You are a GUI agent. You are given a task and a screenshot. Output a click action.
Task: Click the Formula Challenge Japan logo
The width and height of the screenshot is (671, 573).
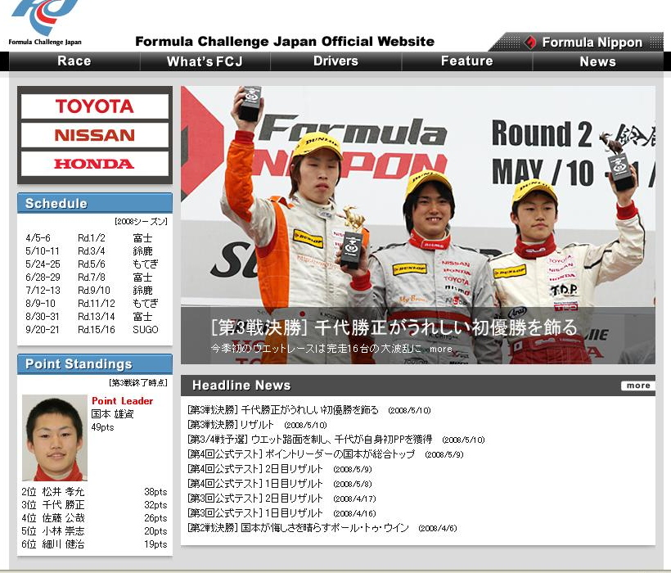click(x=45, y=22)
